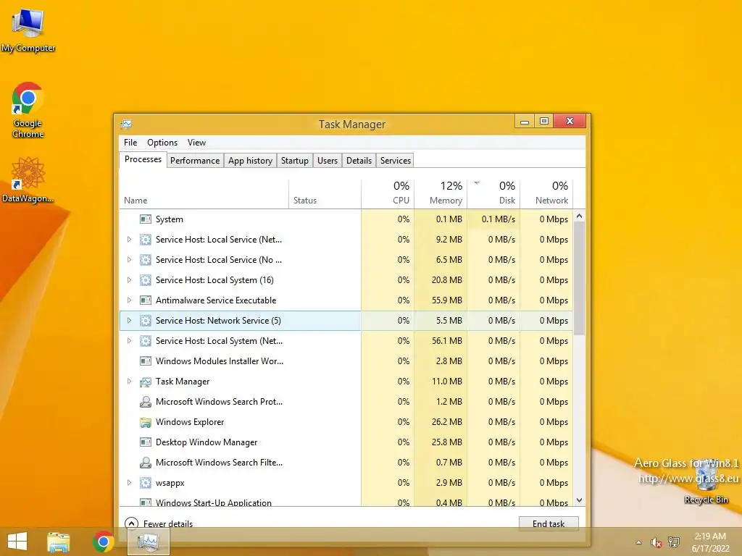742x556 pixels.
Task: Select the Windows Explorer process row
Action: point(346,422)
